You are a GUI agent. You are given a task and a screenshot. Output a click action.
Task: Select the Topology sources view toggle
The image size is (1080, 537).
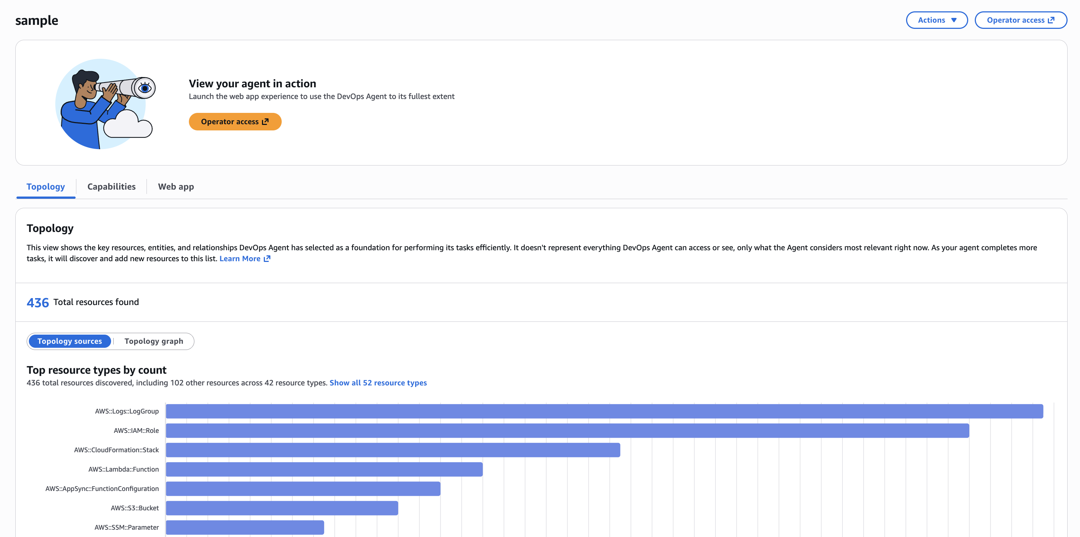pyautogui.click(x=69, y=341)
